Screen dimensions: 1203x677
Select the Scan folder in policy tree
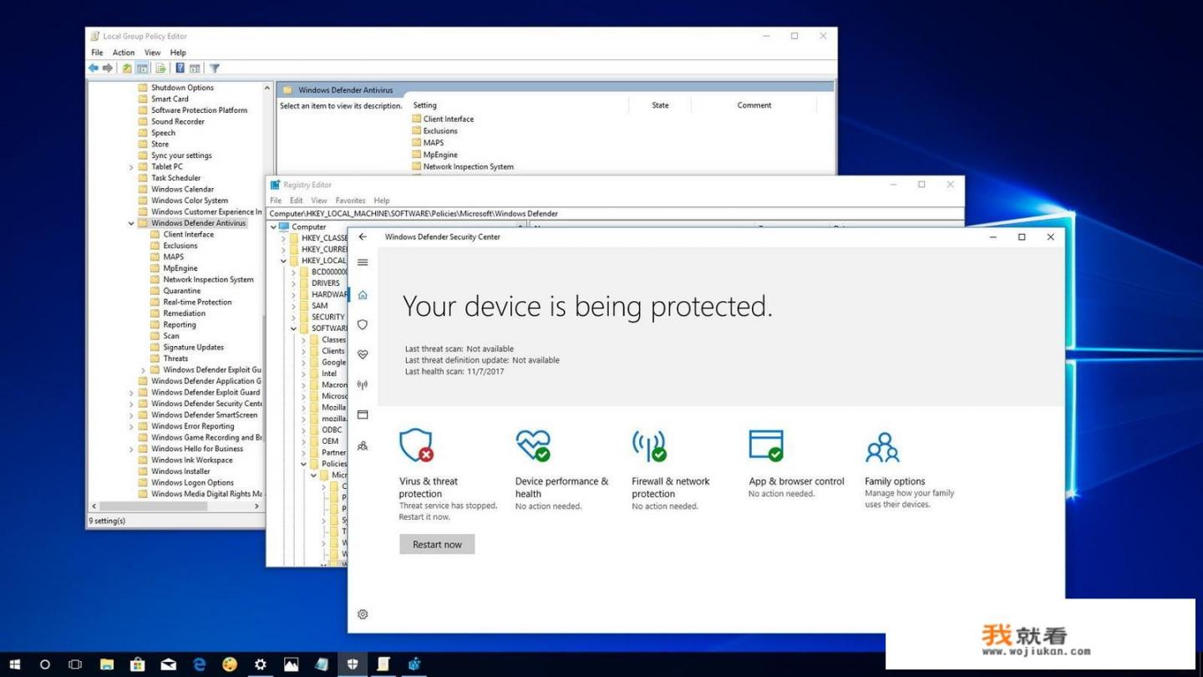tap(170, 336)
